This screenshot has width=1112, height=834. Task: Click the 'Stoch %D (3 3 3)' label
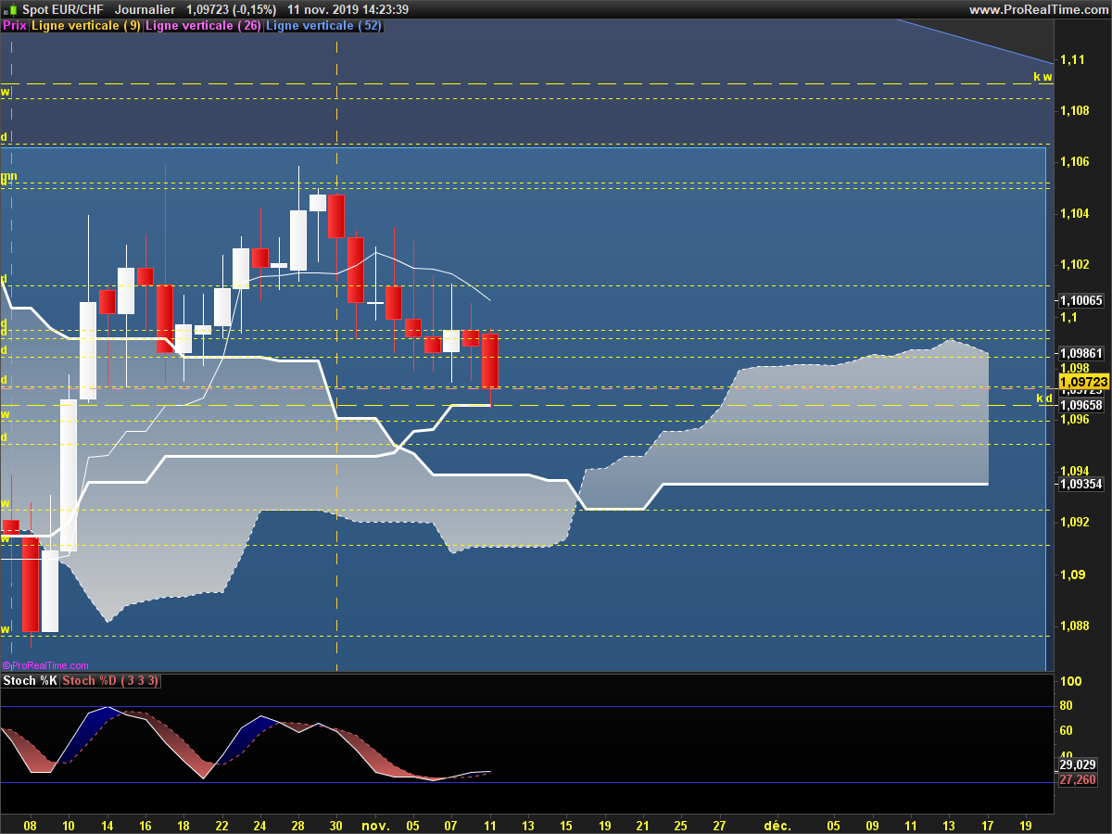coord(111,681)
